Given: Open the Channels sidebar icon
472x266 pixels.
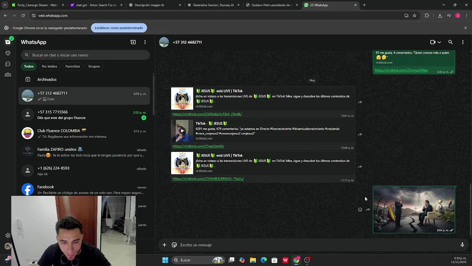Looking at the screenshot, I should pos(8,64).
